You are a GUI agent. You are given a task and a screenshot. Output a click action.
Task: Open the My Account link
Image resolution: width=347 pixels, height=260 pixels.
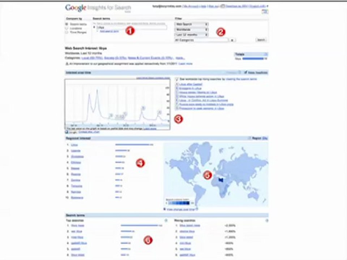[x=190, y=6]
